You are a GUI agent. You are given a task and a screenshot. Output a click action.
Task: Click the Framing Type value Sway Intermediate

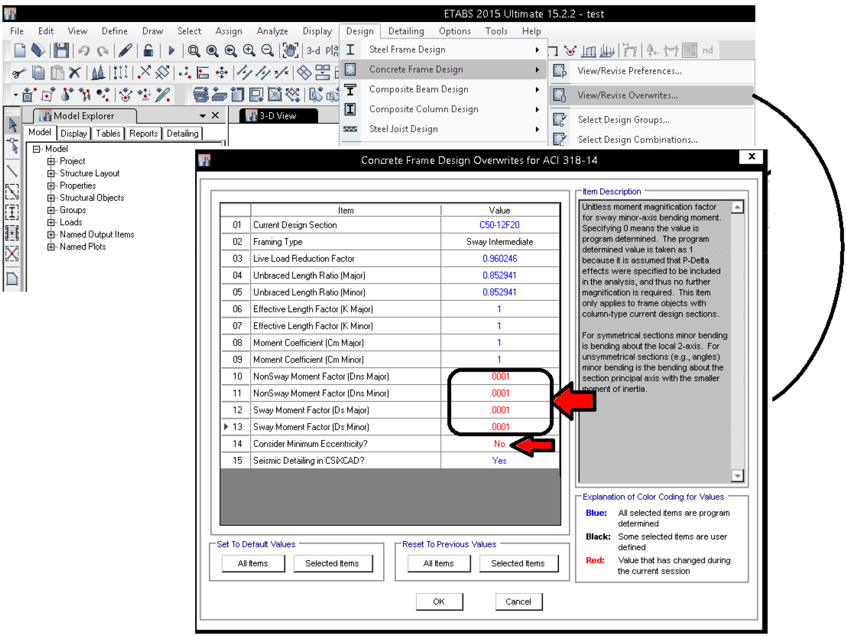coord(500,242)
